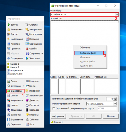Open the Сохранить dropdown arrow
This screenshot has height=132, width=126.
coord(42,53)
